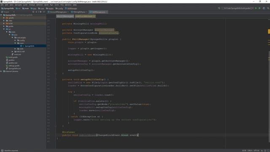The height and width of the screenshot is (152, 270).
Task: Select the META-INF folder in project tree
Action: tap(20, 52)
